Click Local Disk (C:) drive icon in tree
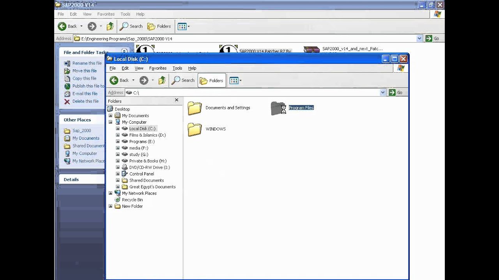 pyautogui.click(x=125, y=128)
